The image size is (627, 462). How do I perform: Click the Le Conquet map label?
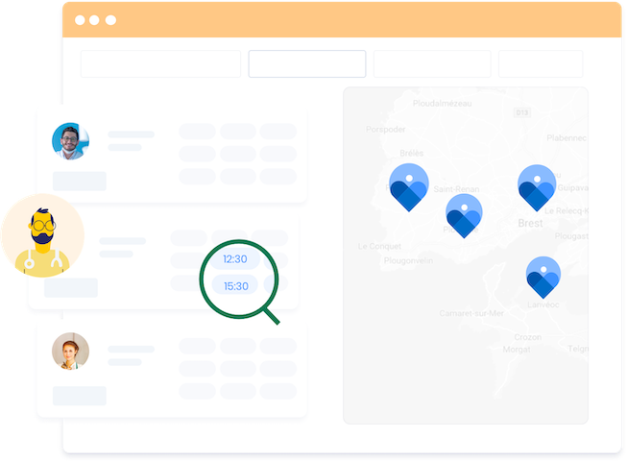[x=377, y=246]
